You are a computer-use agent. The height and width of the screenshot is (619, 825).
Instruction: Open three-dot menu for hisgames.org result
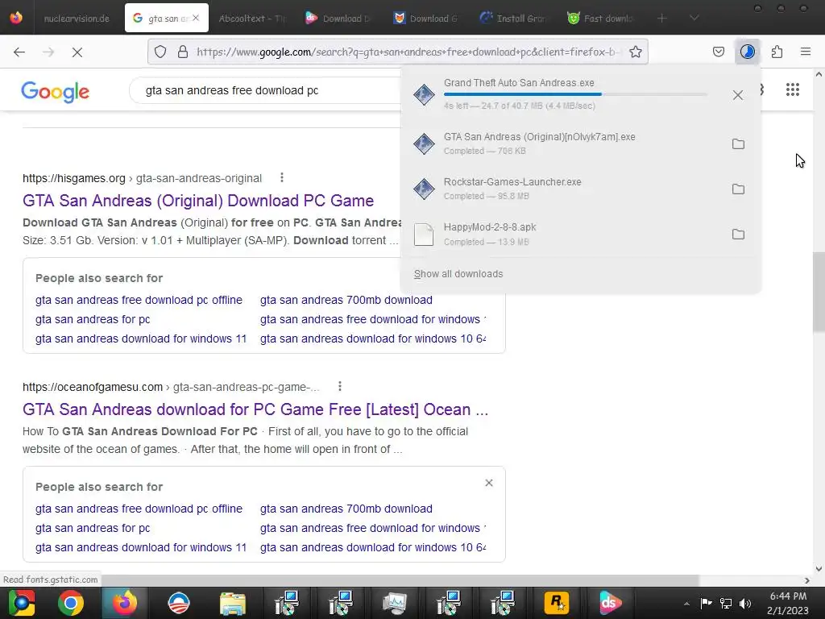pos(282,177)
